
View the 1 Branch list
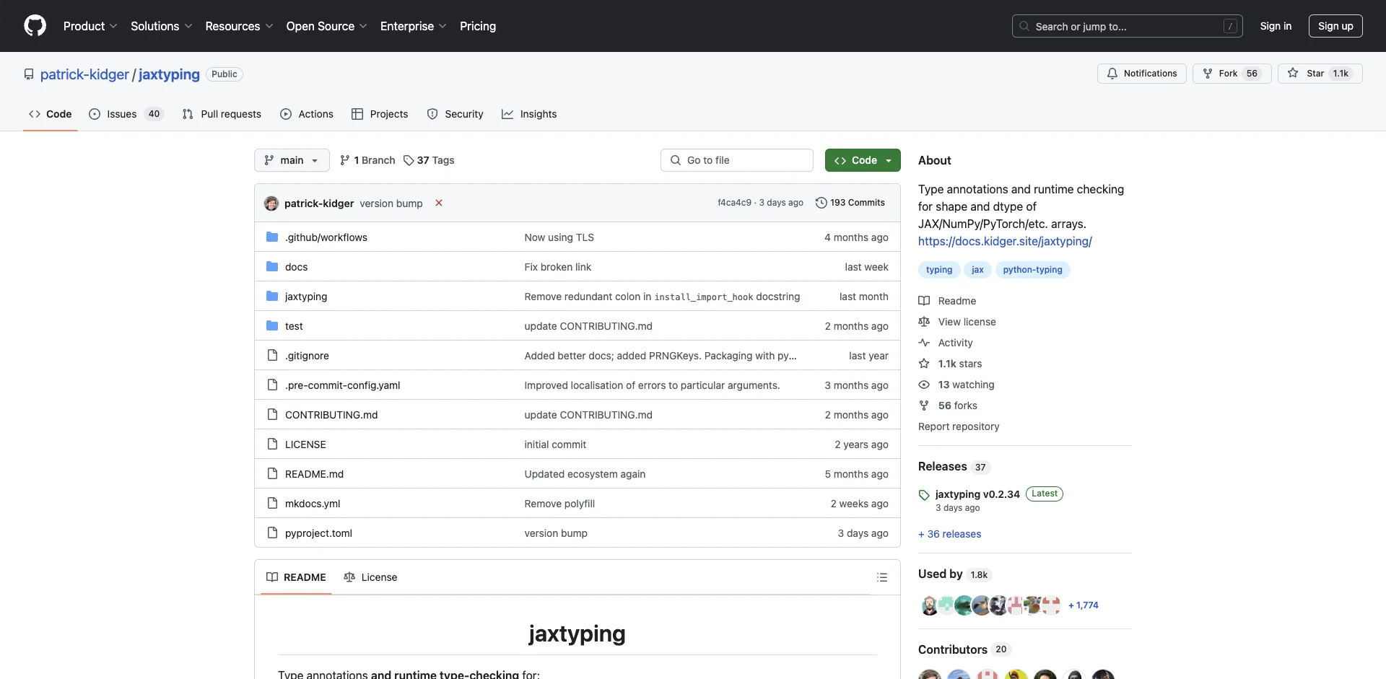(367, 160)
